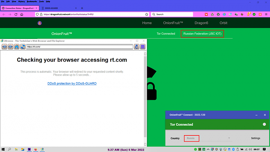
Task: Click the dark green recycle extension icon
Action: (x=218, y=14)
